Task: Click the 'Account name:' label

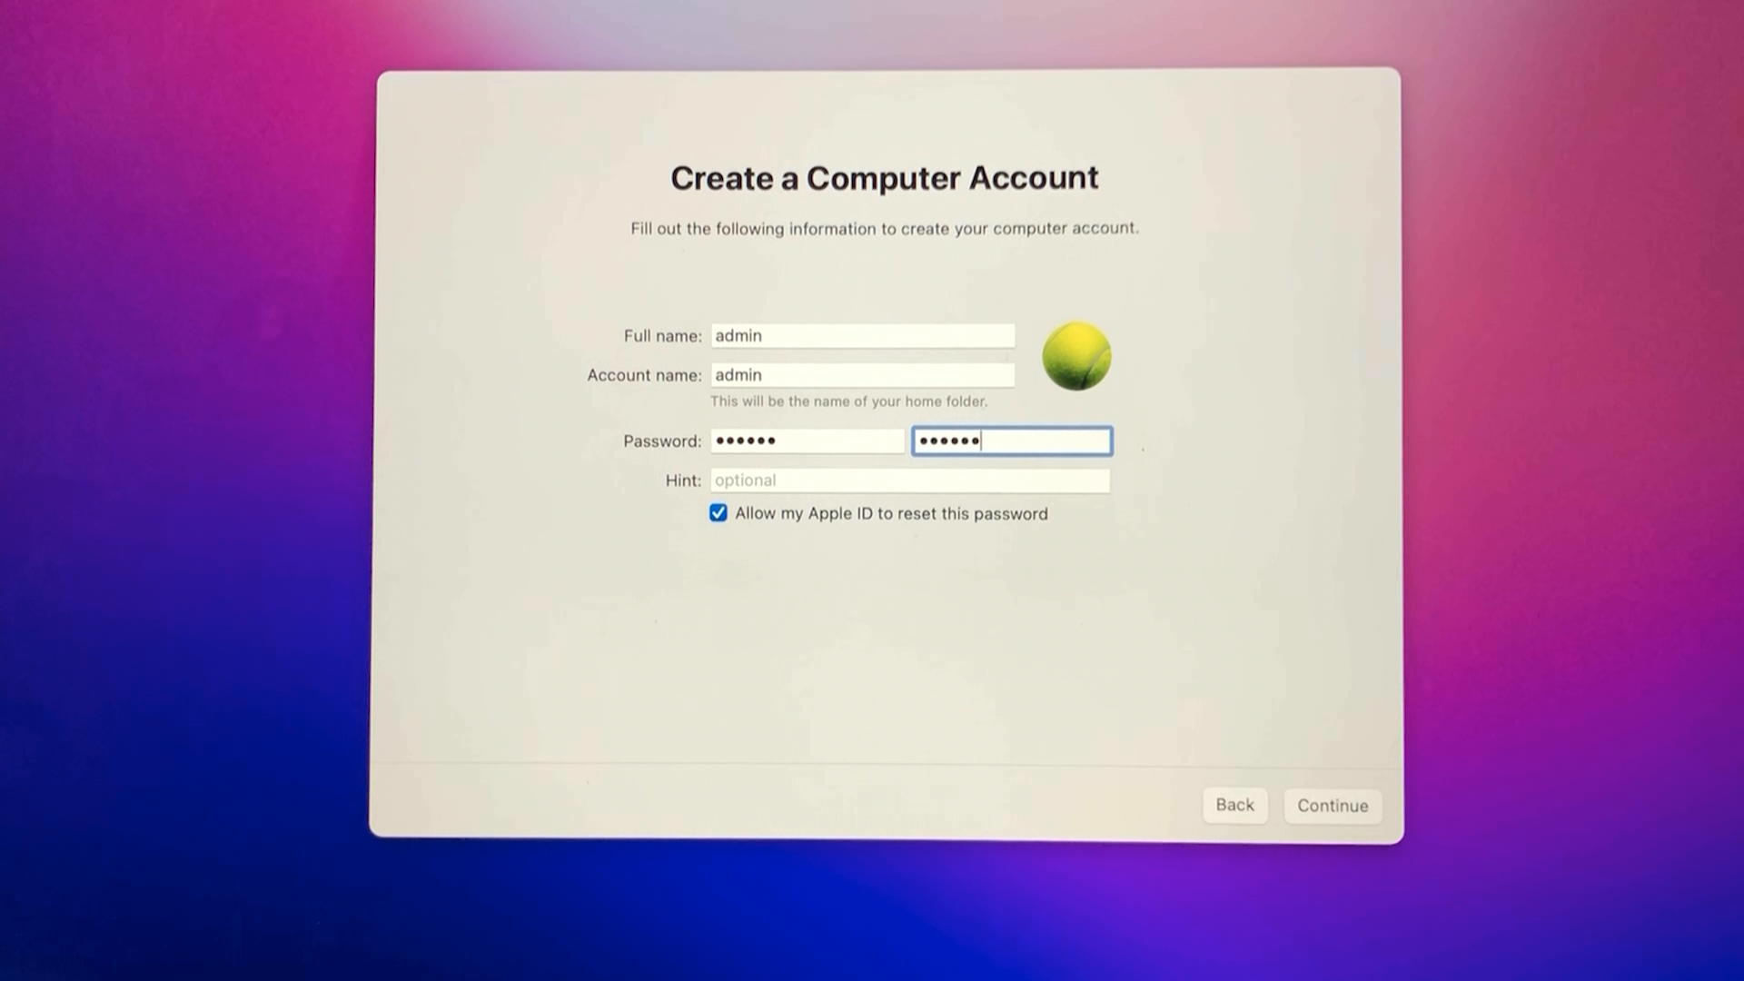Action: pos(644,375)
